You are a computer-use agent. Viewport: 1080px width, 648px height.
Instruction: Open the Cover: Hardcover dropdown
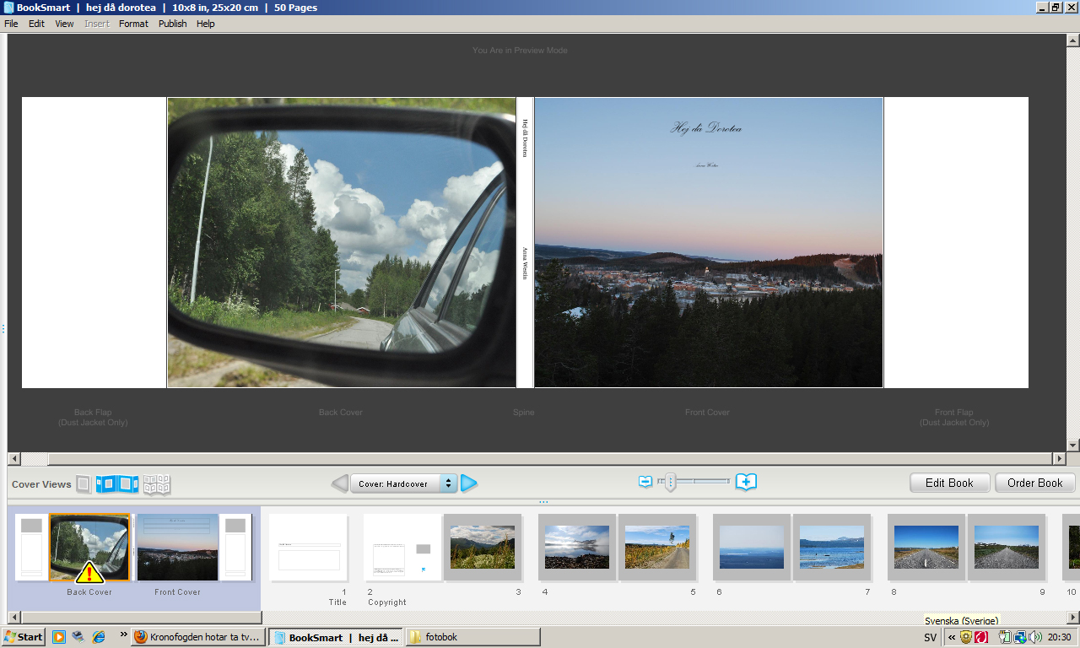(x=403, y=483)
